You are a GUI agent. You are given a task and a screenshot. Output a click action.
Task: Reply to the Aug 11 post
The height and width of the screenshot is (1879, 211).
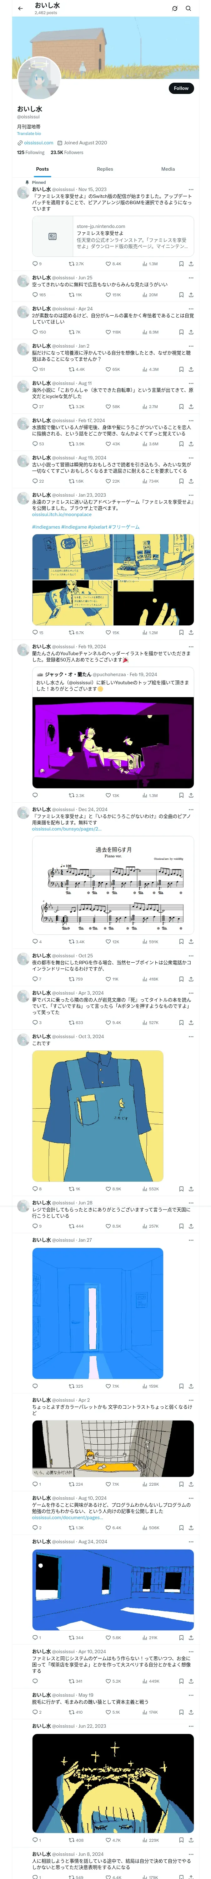coord(35,406)
